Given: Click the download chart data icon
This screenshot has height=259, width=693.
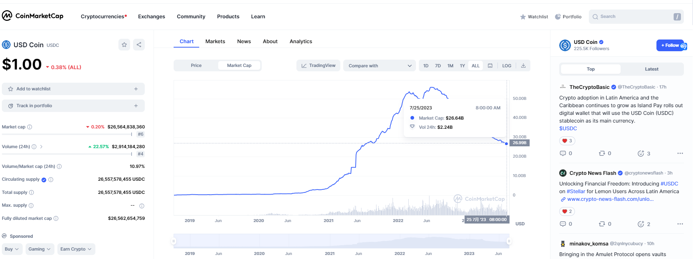Looking at the screenshot, I should [523, 65].
